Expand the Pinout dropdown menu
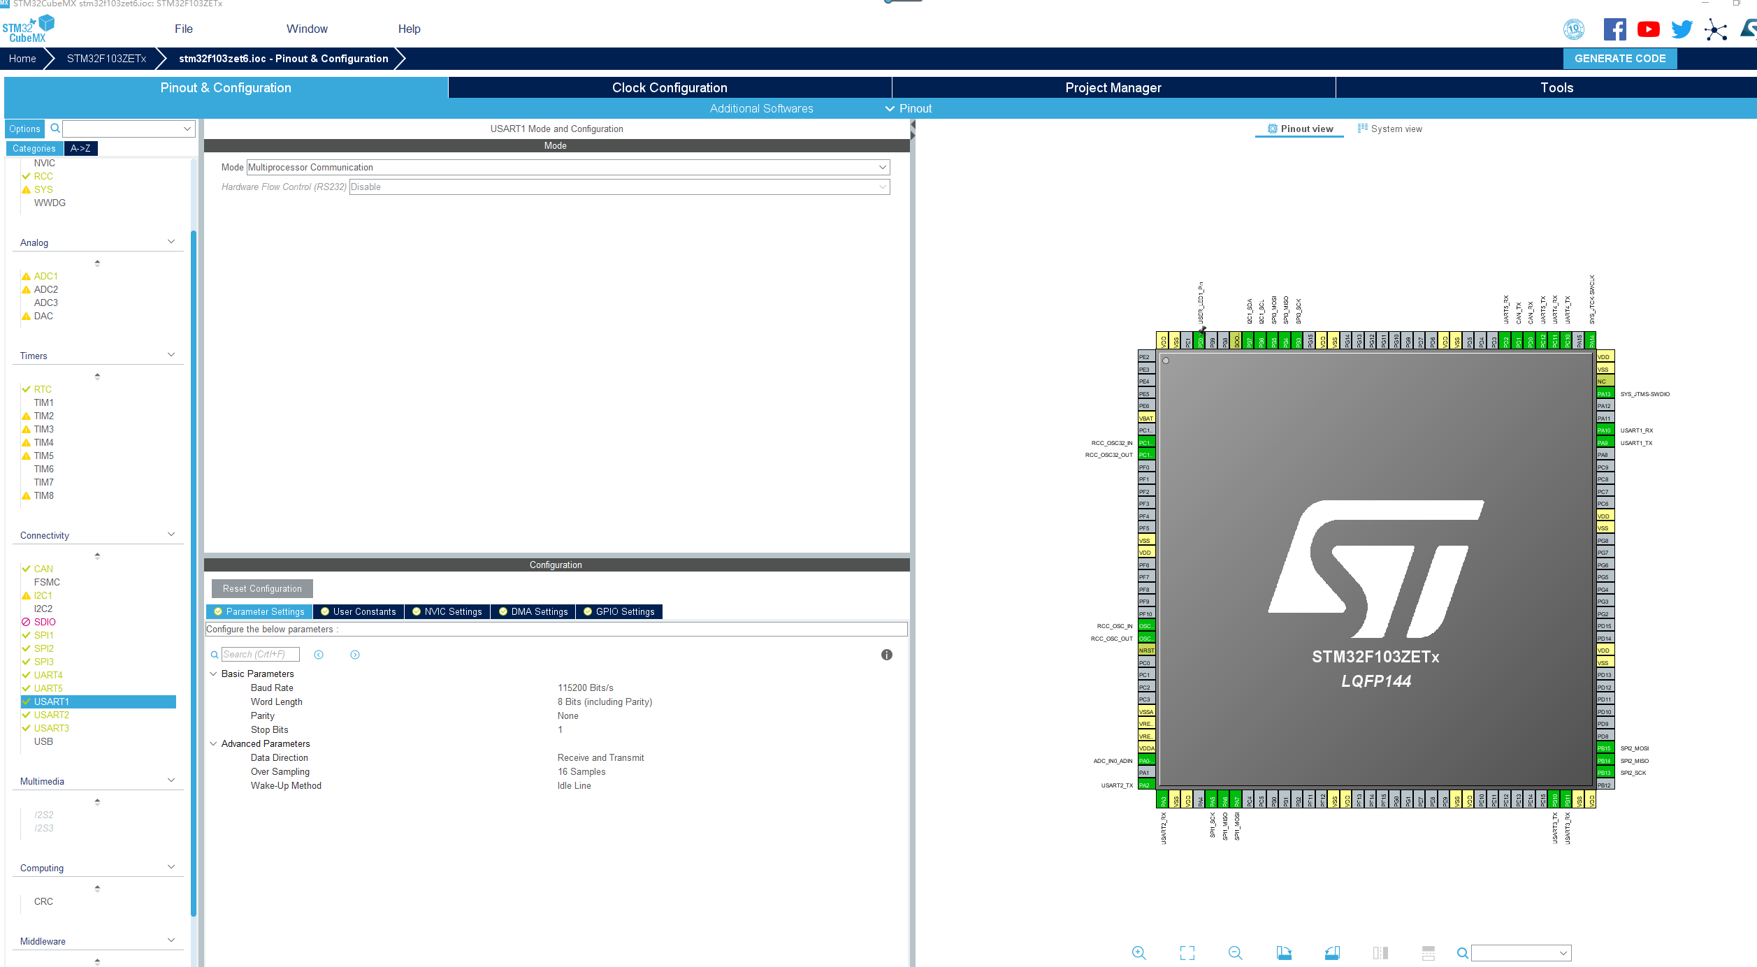 pyautogui.click(x=908, y=108)
